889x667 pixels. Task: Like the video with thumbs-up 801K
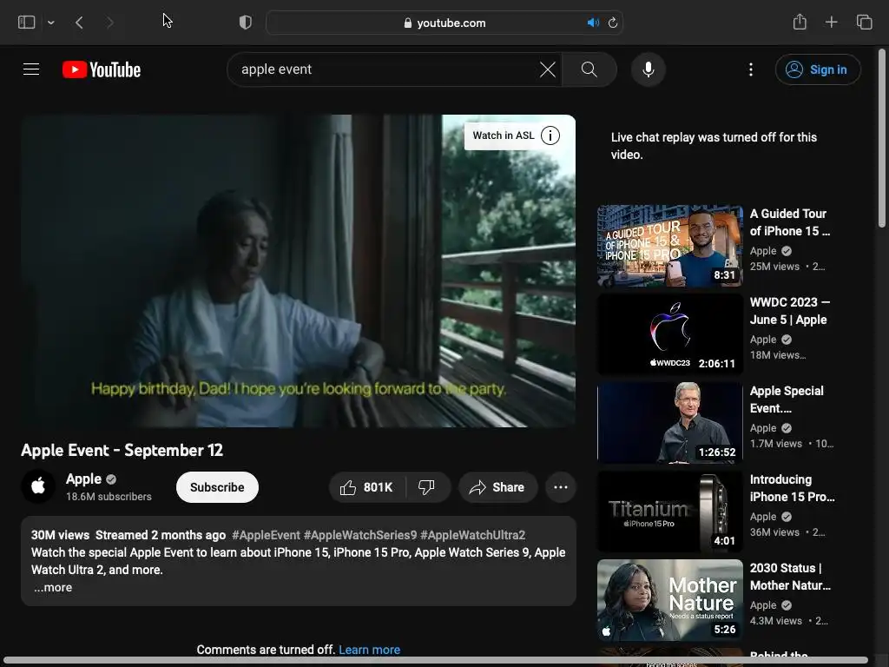pyautogui.click(x=367, y=487)
